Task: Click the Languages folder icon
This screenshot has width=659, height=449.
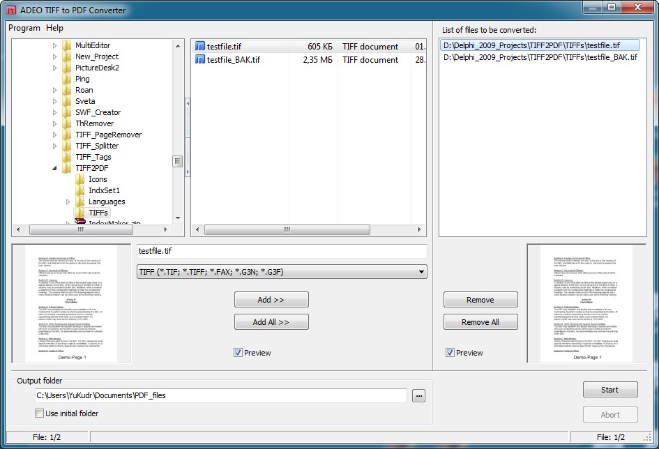Action: tap(80, 201)
